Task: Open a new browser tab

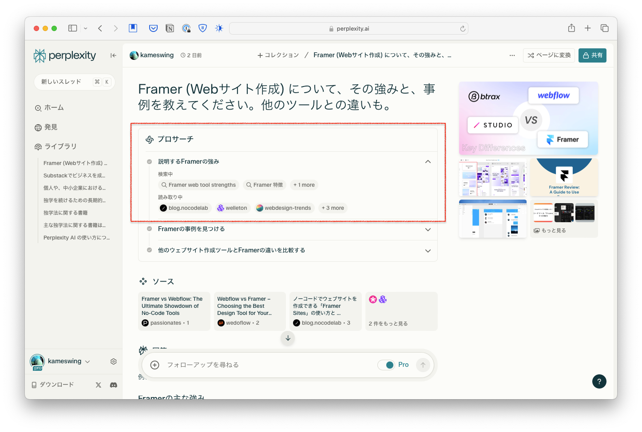Action: point(587,28)
